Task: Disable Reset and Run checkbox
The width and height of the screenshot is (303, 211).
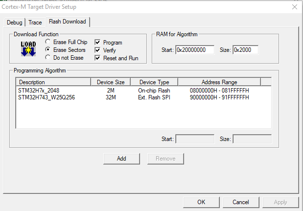Action: click(97, 58)
